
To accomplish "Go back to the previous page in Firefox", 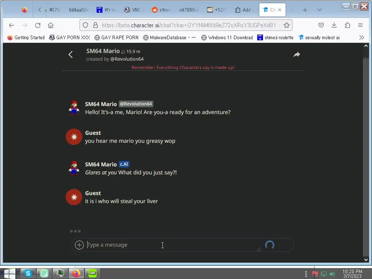I will (11, 25).
